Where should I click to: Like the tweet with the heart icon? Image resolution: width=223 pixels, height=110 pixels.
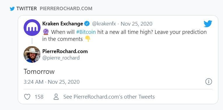(x=27, y=97)
